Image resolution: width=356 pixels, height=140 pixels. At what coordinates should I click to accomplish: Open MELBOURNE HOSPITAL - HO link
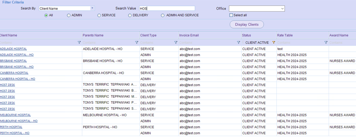pos(19,121)
